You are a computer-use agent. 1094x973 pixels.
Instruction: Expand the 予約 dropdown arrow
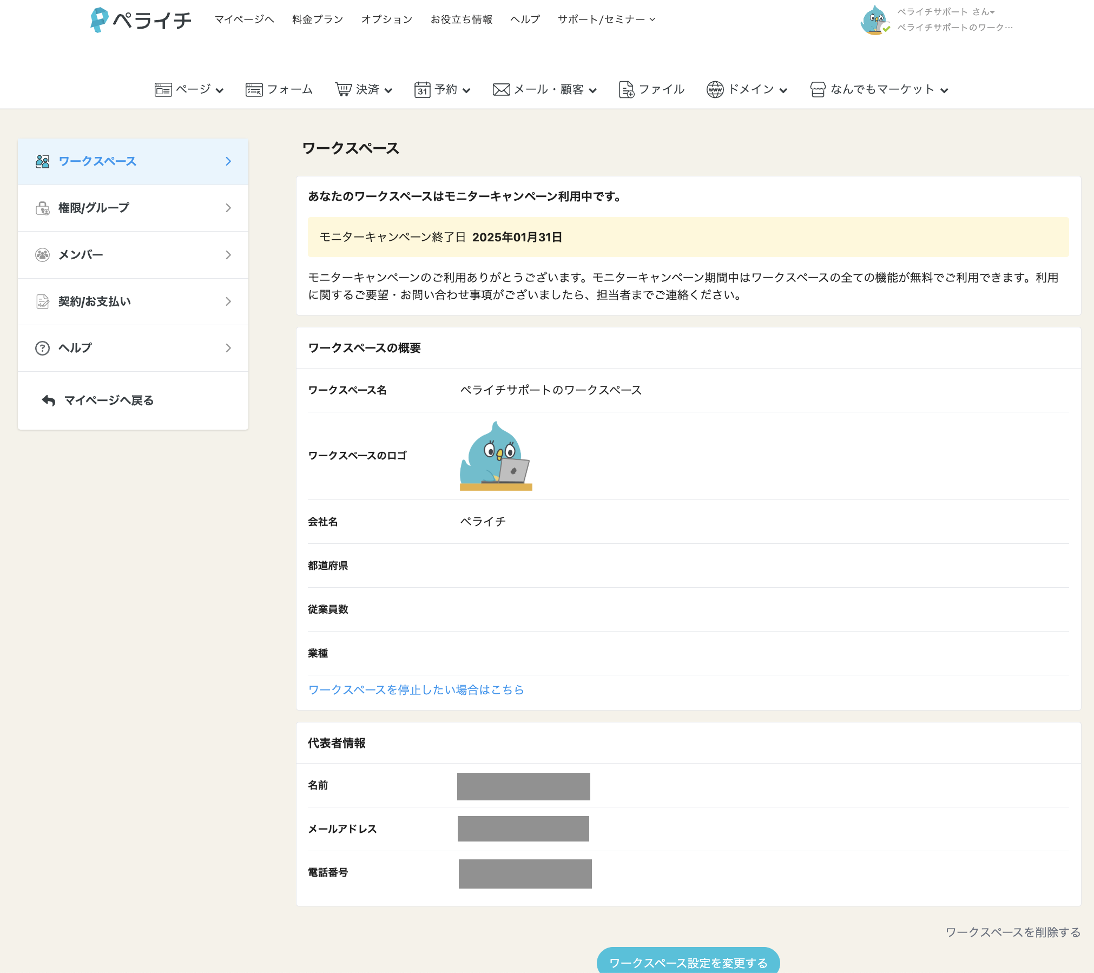[x=466, y=90]
